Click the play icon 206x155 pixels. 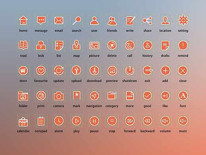pos(76,121)
